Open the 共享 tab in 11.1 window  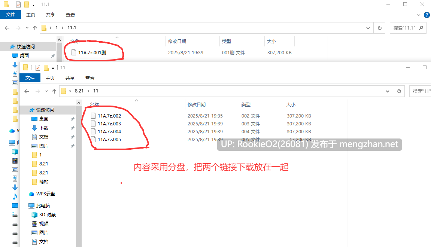[50, 15]
